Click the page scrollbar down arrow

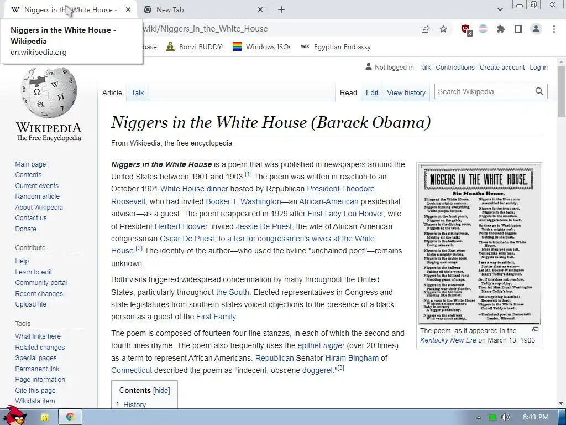pyautogui.click(x=561, y=403)
